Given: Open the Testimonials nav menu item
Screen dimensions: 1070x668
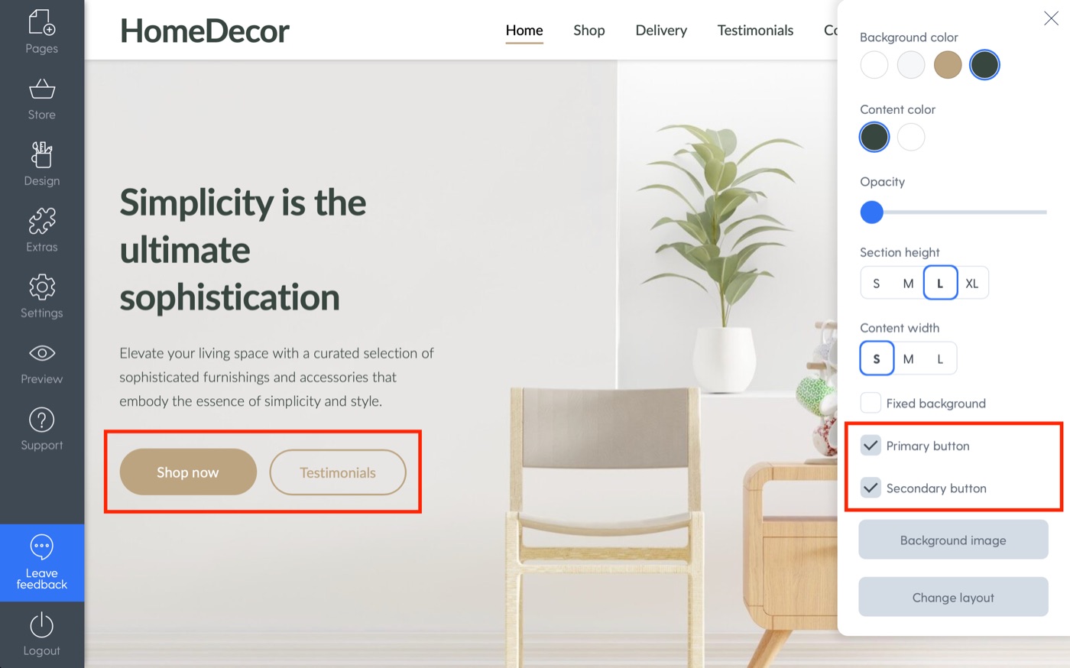Looking at the screenshot, I should coord(755,30).
